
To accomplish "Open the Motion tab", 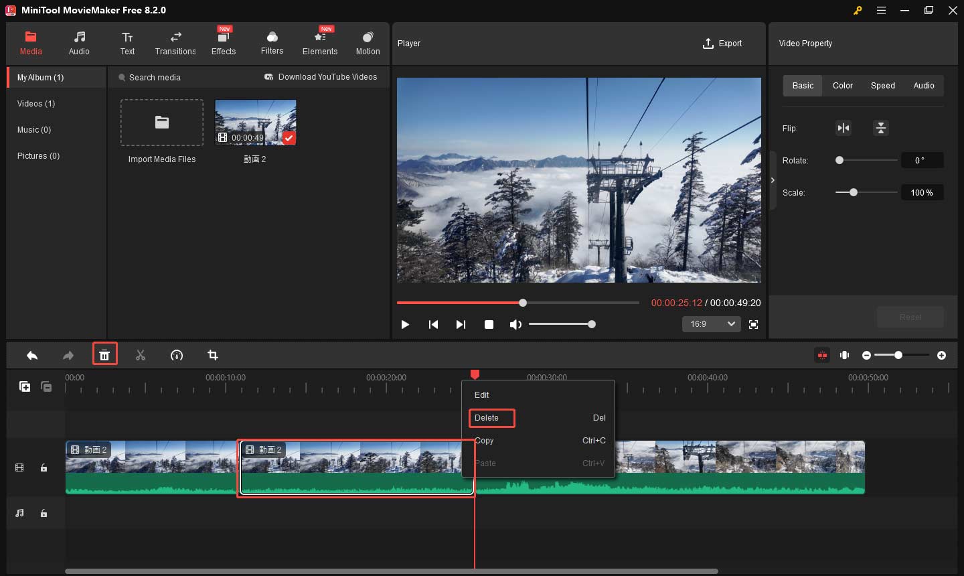I will 368,43.
